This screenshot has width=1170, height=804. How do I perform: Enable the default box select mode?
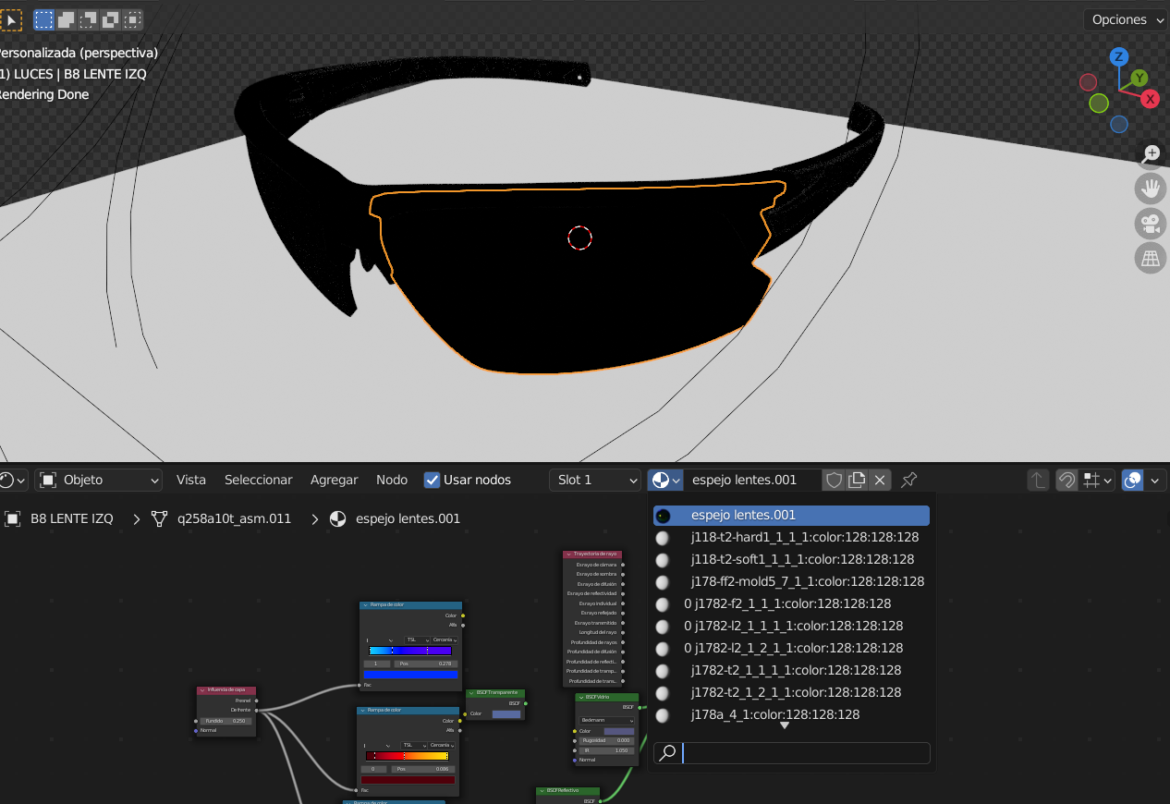point(44,19)
